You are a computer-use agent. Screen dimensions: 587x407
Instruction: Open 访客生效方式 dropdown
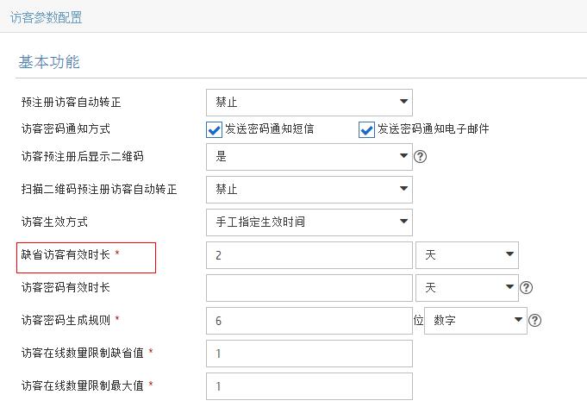click(x=309, y=222)
